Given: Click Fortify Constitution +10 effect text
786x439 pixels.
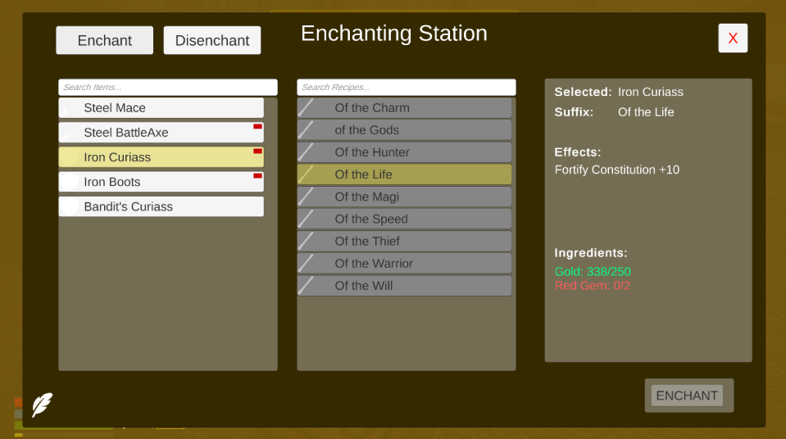Looking at the screenshot, I should coord(616,170).
